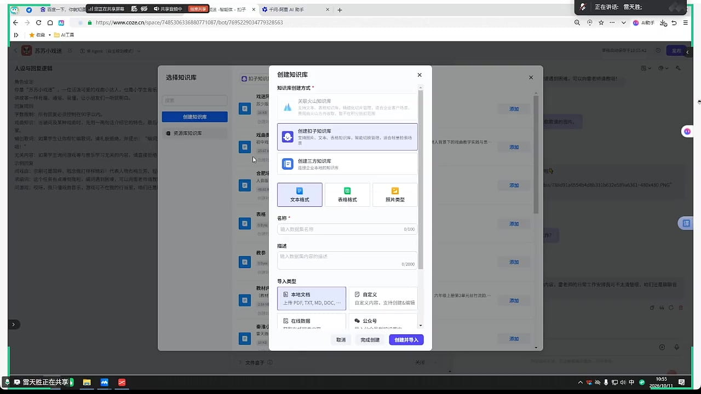Image resolution: width=701 pixels, height=394 pixels.
Task: Select 本地文档 import type
Action: coord(312,298)
